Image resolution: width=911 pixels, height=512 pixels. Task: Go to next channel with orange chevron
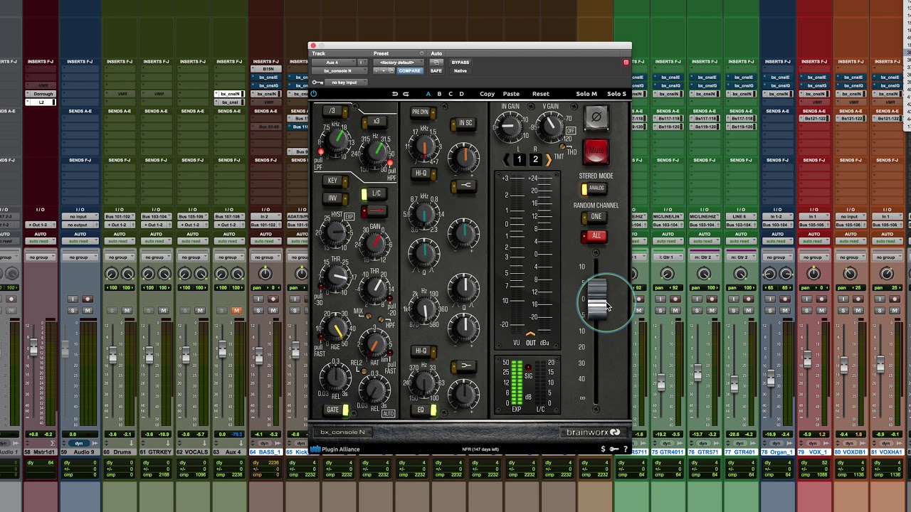tap(548, 160)
